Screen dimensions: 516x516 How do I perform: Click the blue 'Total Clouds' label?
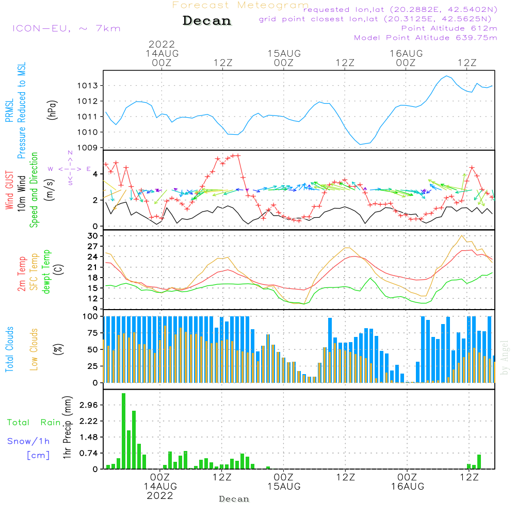(9, 349)
